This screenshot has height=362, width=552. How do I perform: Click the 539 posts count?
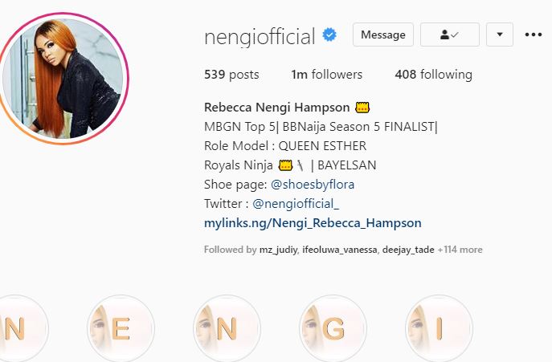coord(231,75)
